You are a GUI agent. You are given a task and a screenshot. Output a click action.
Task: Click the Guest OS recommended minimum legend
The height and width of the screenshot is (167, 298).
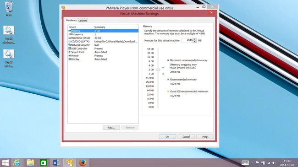189,92
